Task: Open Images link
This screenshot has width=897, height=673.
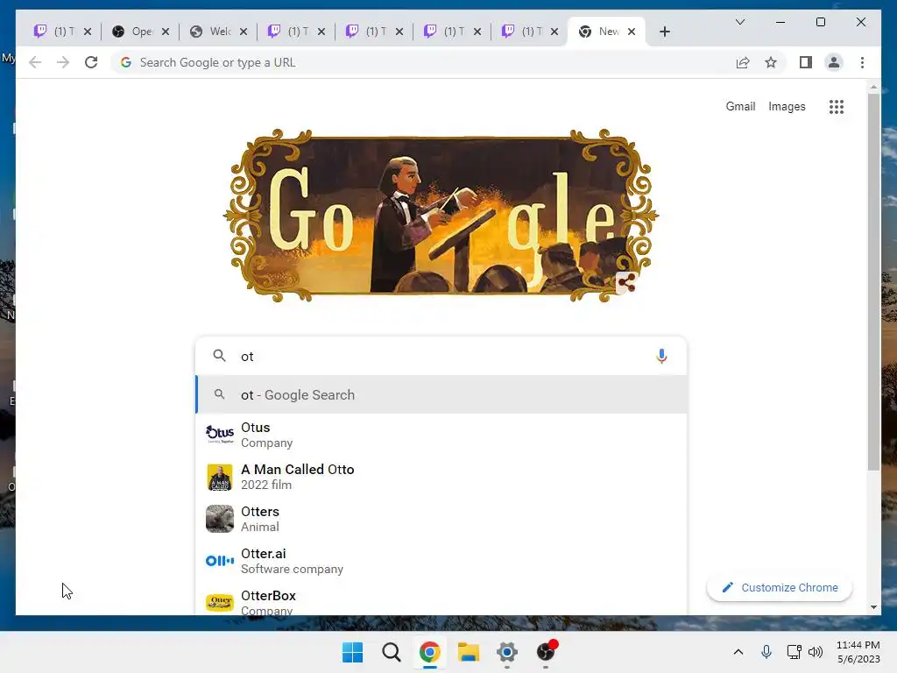Action: [787, 106]
